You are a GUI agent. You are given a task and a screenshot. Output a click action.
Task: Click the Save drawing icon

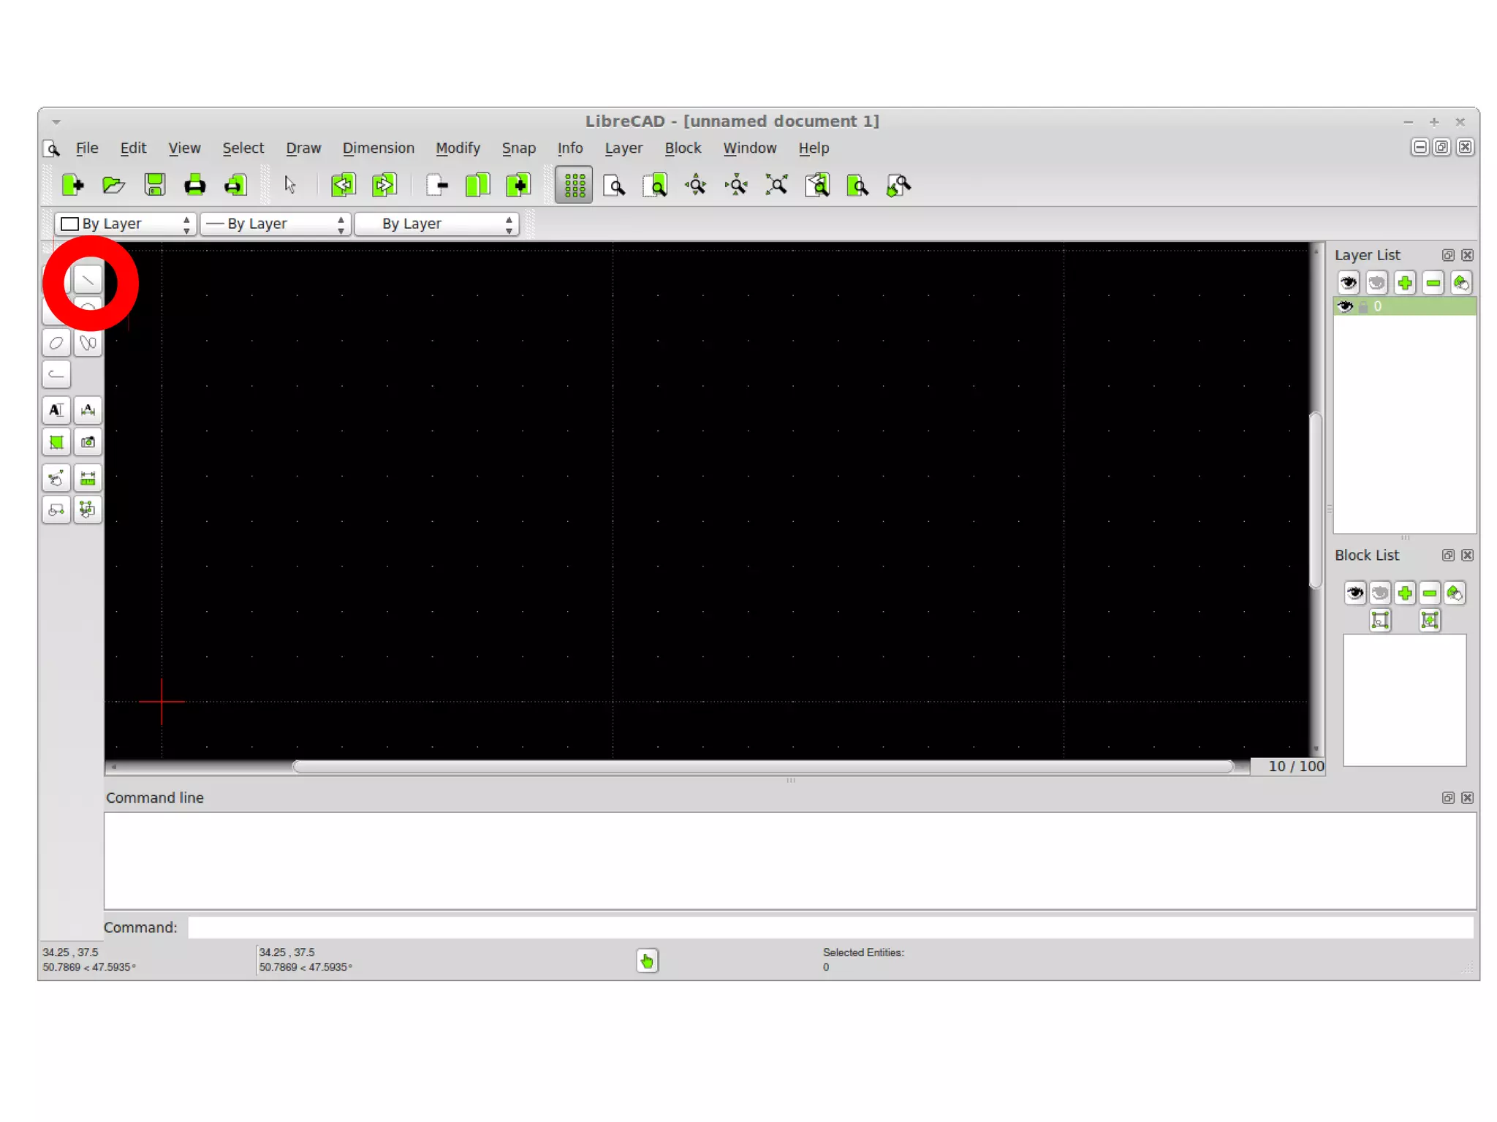(154, 186)
